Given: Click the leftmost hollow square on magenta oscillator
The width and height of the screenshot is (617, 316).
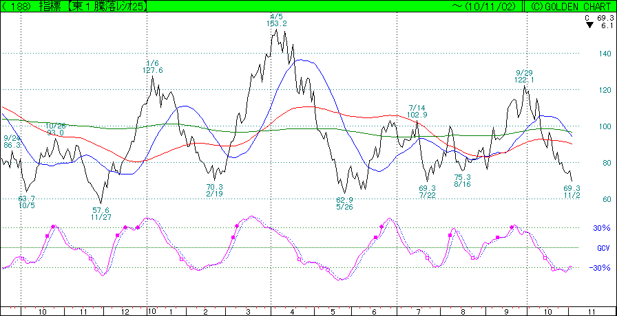Looking at the screenshot, I should [x=22, y=258].
